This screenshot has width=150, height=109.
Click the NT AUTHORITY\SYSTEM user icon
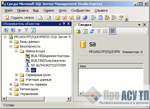(28, 65)
